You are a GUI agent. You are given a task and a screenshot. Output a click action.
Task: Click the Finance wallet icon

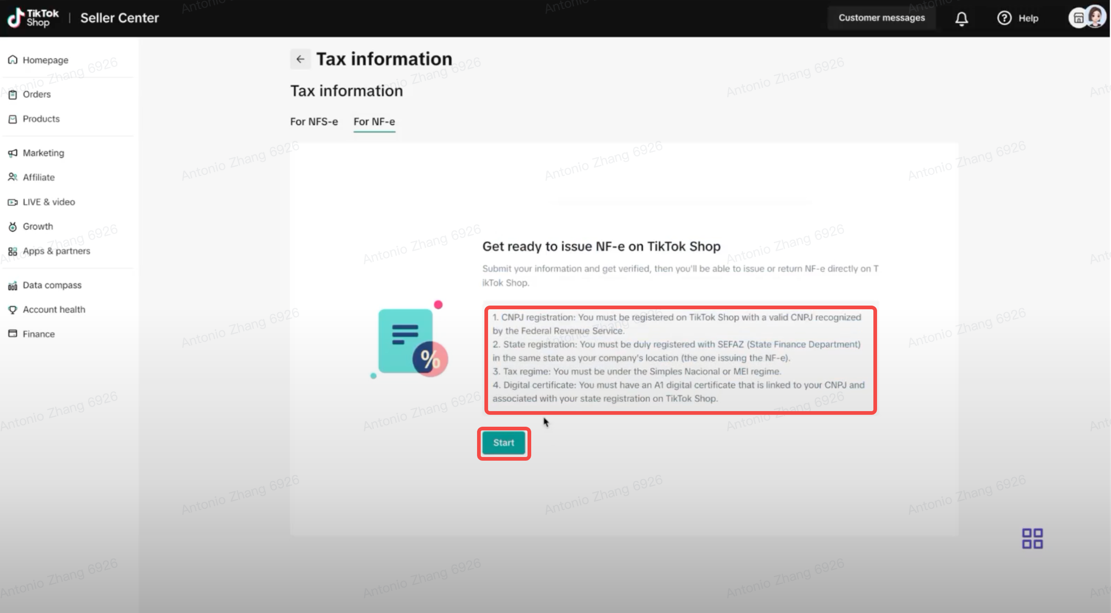click(13, 334)
